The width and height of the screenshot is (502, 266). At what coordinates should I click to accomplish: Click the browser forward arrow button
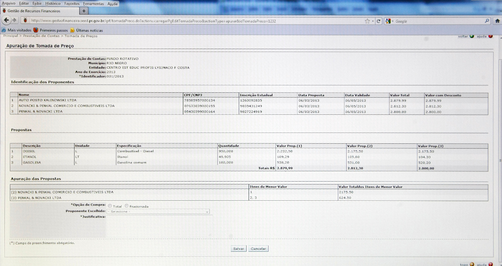coord(14,21)
